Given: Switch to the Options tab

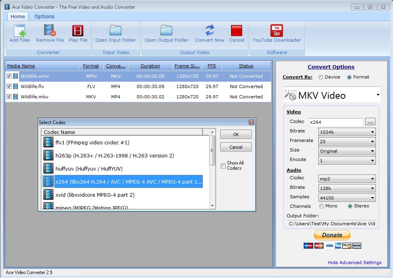Looking at the screenshot, I should tap(44, 16).
